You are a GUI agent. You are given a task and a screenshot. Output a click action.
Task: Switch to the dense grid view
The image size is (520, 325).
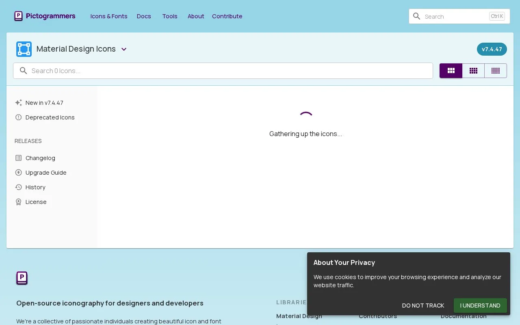[496, 71]
